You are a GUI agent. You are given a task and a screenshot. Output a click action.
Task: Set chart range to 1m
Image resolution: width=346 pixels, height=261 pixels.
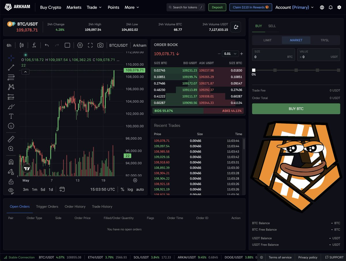pos(35,189)
